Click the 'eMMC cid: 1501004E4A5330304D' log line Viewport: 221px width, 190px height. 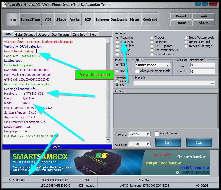(x=27, y=79)
